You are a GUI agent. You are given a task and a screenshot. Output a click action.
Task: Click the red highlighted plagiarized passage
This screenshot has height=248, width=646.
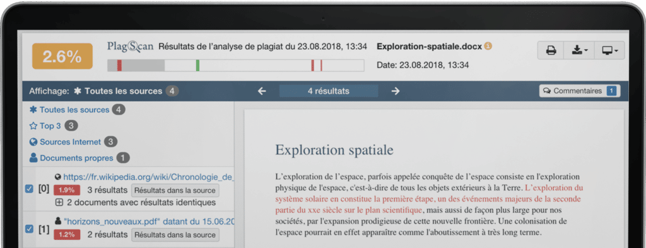coord(429,199)
